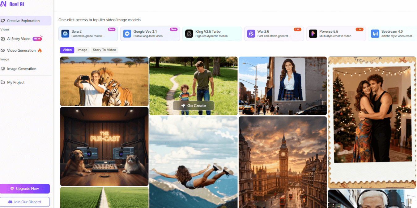Click the Novi AI logo icon
This screenshot has width=417, height=208.
pos(3,4)
